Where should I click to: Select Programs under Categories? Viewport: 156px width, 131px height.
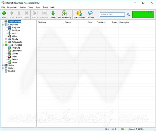pyautogui.click(x=16, y=27)
